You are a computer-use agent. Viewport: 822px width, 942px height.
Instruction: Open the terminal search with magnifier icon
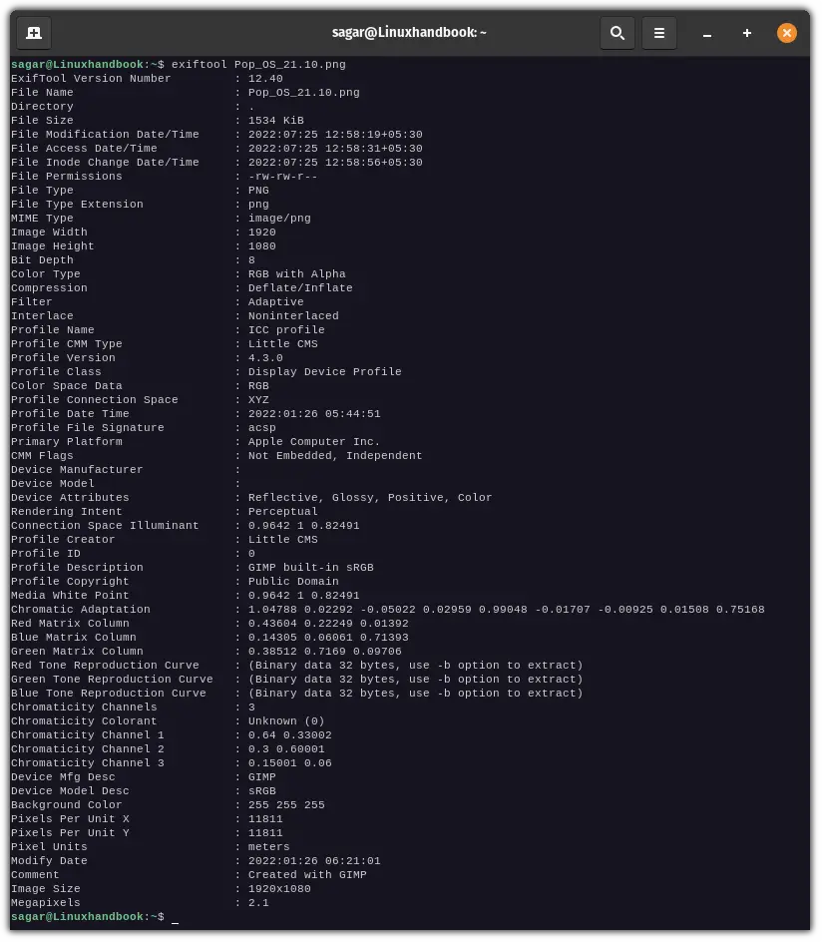pyautogui.click(x=616, y=32)
